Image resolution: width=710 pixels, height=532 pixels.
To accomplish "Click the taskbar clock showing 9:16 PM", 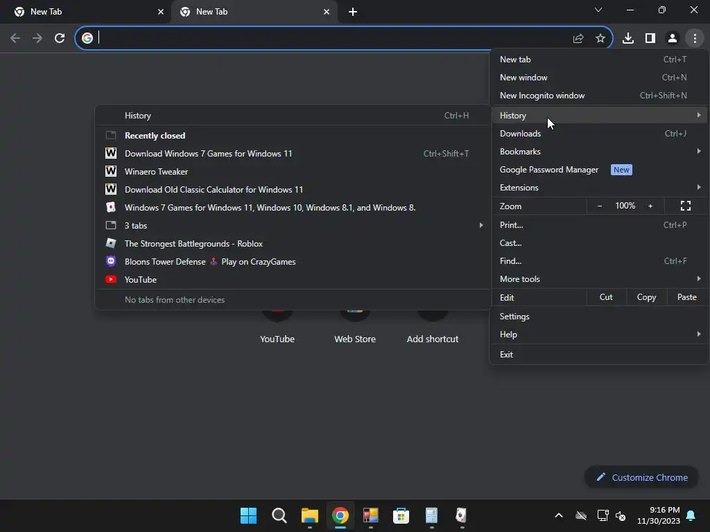I will 659,515.
